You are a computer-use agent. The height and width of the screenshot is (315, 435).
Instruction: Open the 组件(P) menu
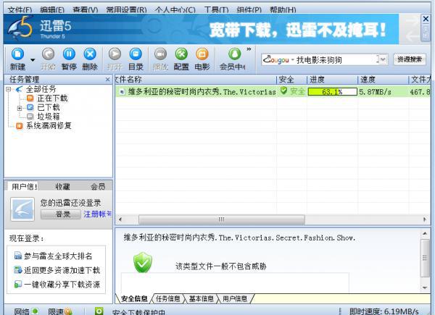coord(249,10)
